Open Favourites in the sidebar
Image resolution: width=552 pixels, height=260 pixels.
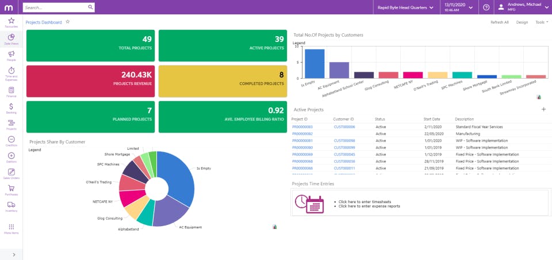point(11,22)
